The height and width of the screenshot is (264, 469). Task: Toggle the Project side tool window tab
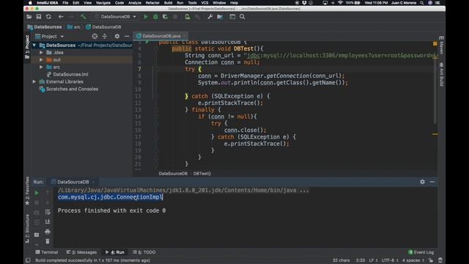27,47
